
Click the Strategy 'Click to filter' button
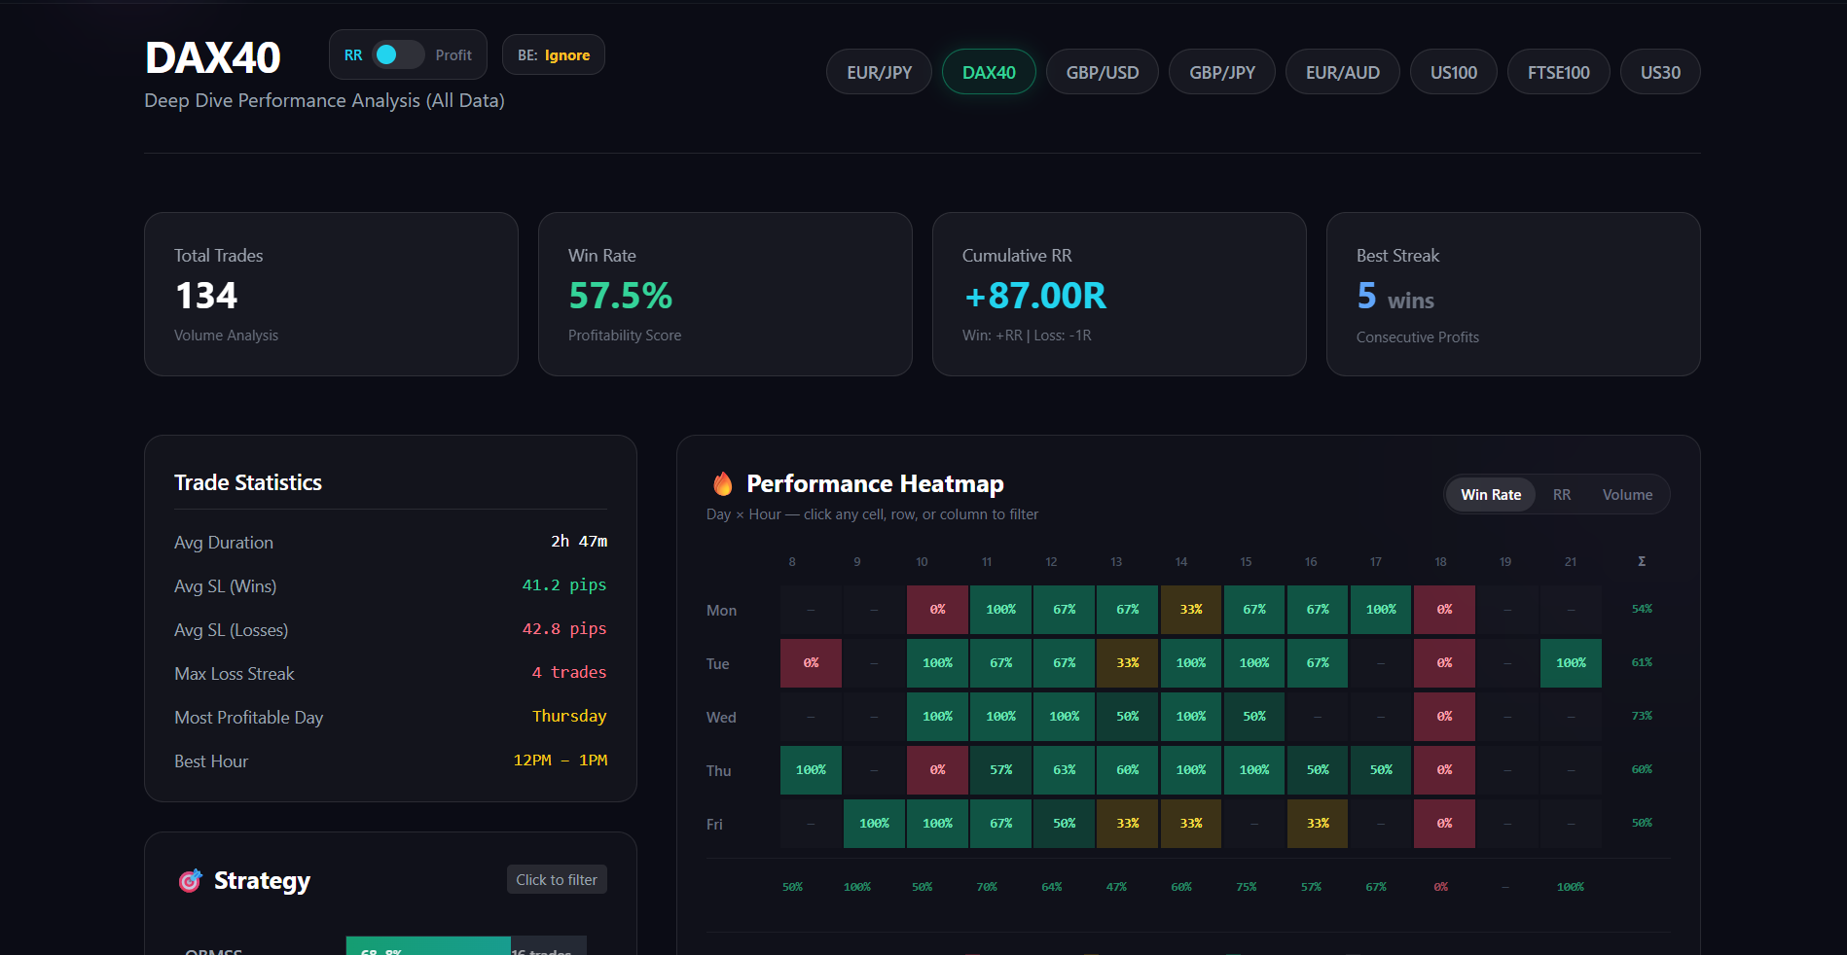tap(557, 879)
